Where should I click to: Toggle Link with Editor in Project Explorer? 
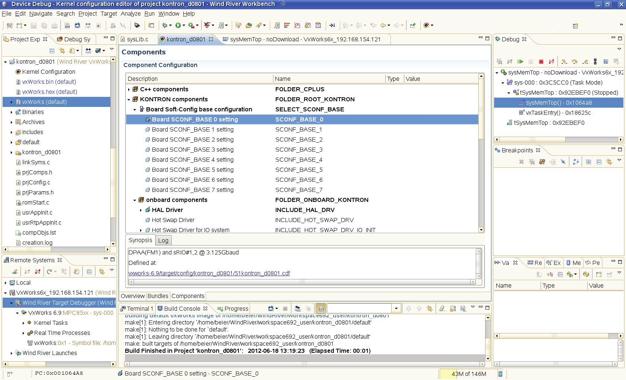pyautogui.click(x=62, y=51)
